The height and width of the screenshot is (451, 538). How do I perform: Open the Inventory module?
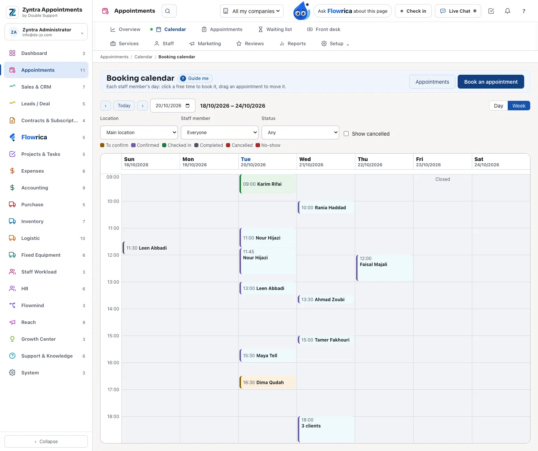46,222
